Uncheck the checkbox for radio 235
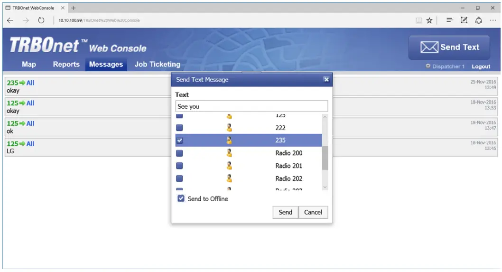 (x=179, y=141)
